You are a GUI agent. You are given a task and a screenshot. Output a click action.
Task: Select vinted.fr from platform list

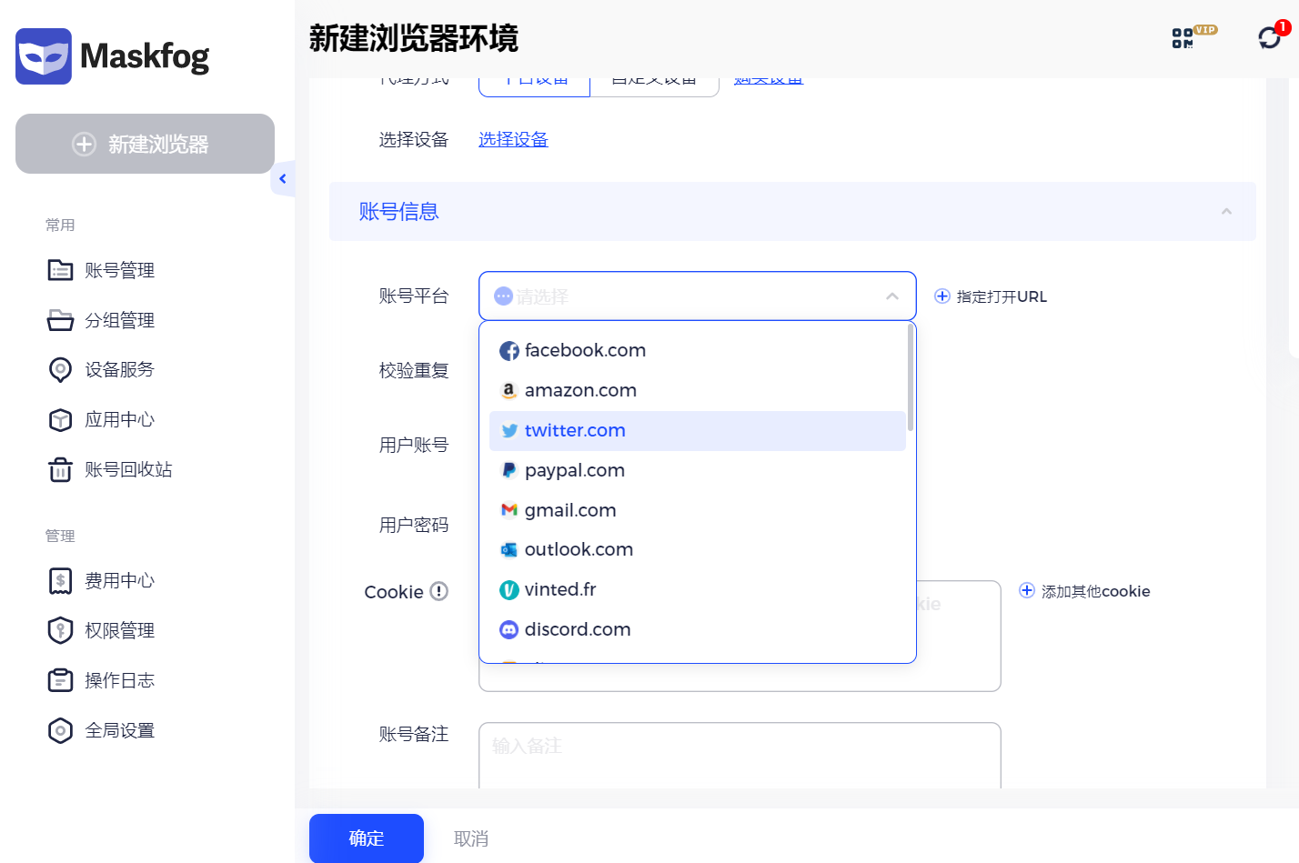(x=697, y=589)
